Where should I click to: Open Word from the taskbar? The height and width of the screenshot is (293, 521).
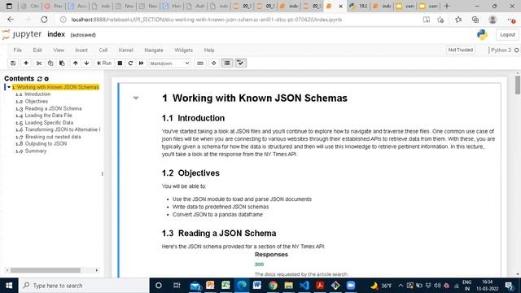click(x=257, y=286)
